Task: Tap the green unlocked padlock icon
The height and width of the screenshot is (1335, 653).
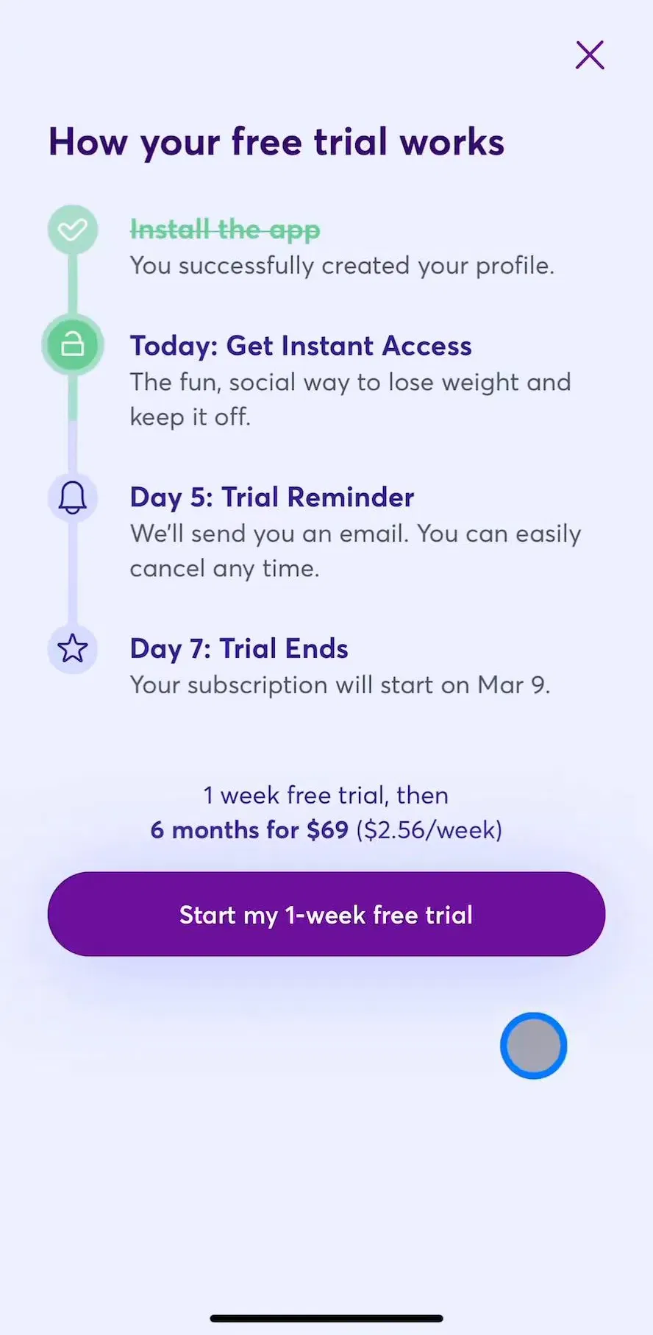Action: click(x=73, y=344)
